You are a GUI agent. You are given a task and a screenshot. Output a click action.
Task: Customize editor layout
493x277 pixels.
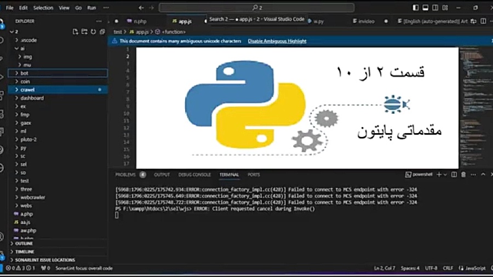click(445, 8)
